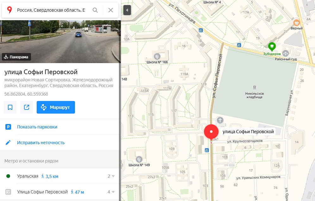Open the Районный суд court icon

pos(286,53)
